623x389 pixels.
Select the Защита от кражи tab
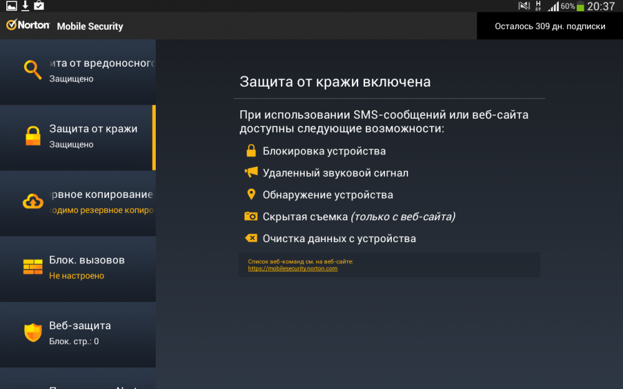(78, 138)
